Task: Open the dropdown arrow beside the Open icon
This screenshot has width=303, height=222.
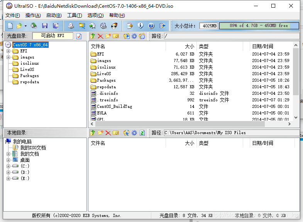Action: pyautogui.click(x=25, y=26)
